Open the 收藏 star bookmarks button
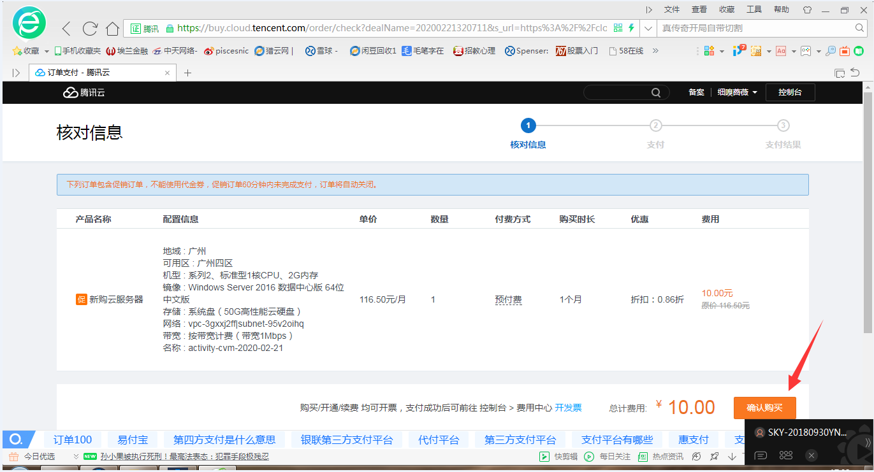The height and width of the screenshot is (472, 874). pos(25,51)
